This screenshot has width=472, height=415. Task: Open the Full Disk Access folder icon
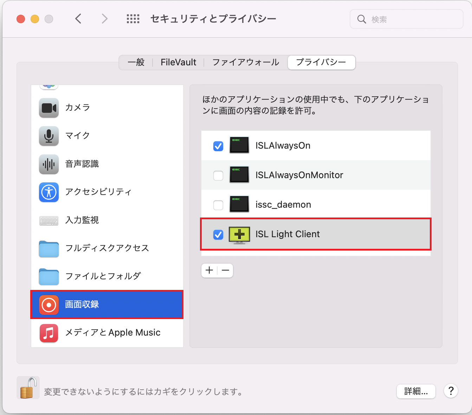pyautogui.click(x=49, y=249)
